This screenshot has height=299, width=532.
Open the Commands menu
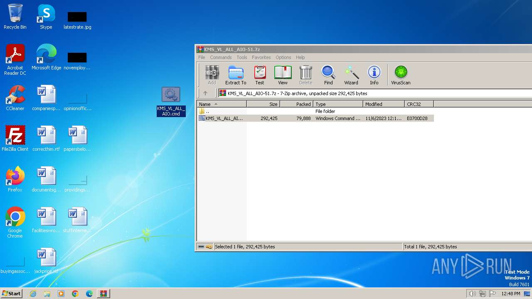[x=221, y=57]
